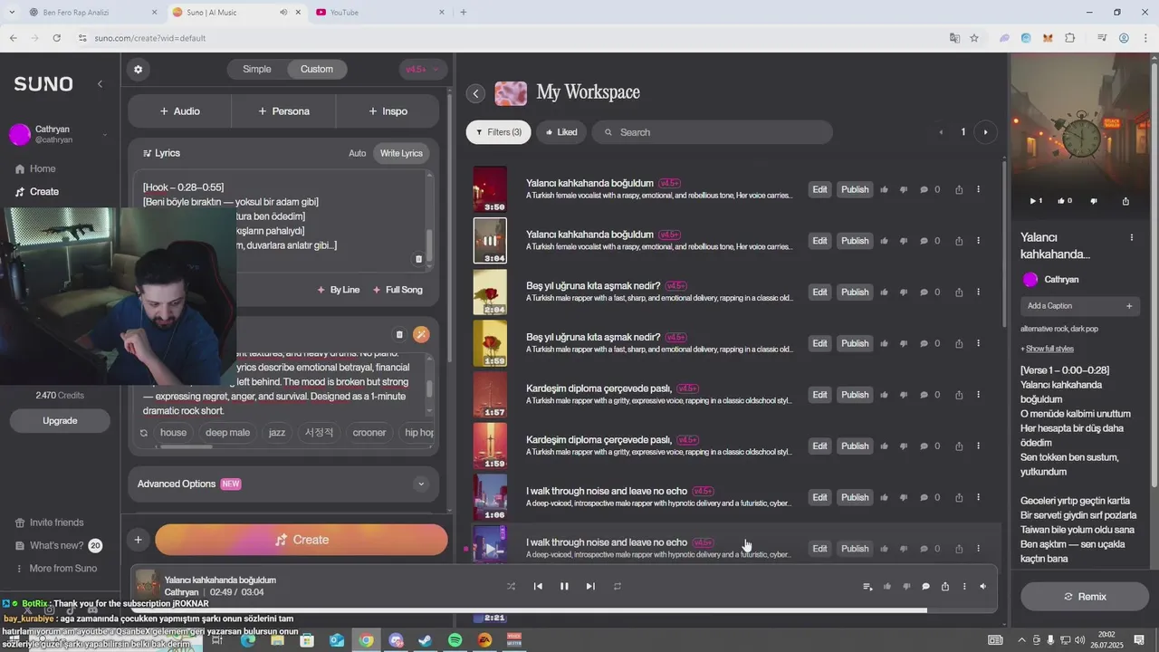The height and width of the screenshot is (652, 1159).
Task: Open Create in the sidebar
Action: [x=37, y=192]
